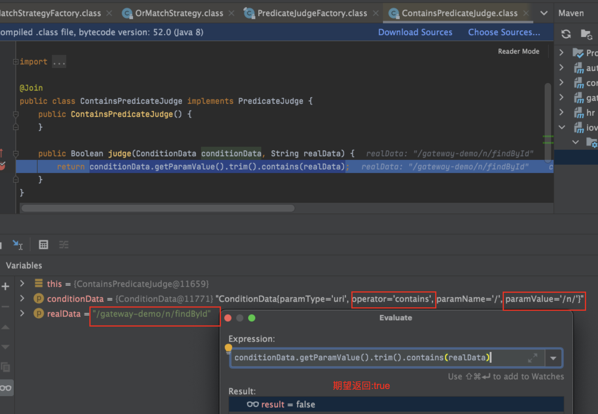Toggle the show watches glasses icon

coord(6,388)
